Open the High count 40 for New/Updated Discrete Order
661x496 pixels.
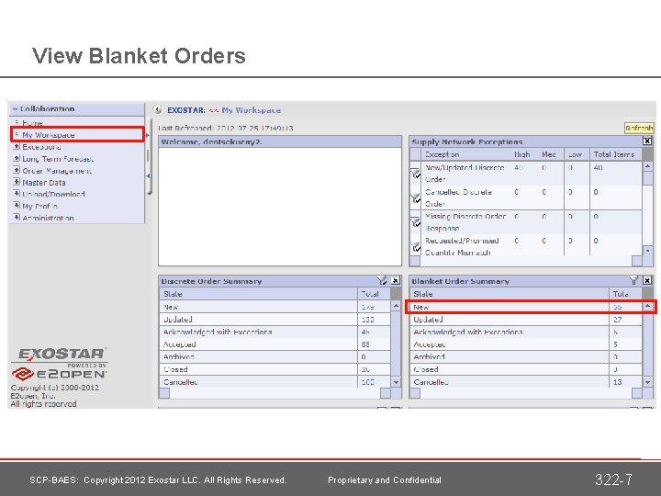pos(519,167)
